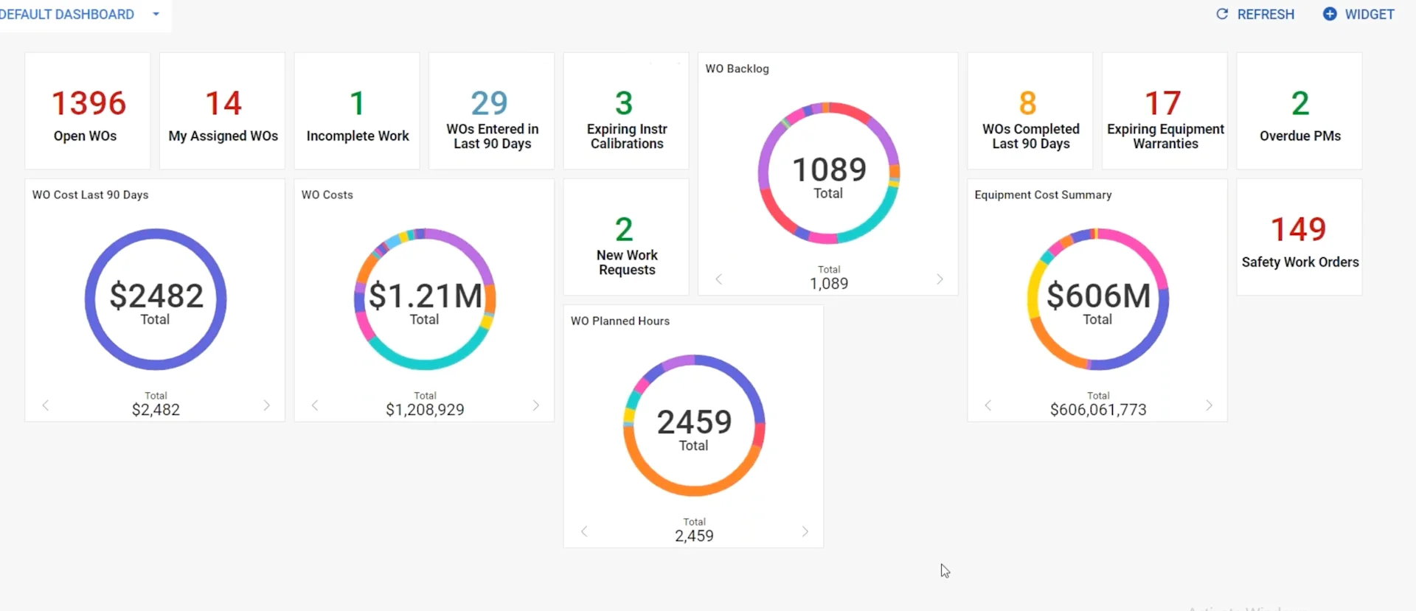Open WOs Completed Last 90 Days tile
Viewport: 1416px width, 611px height.
click(1030, 111)
